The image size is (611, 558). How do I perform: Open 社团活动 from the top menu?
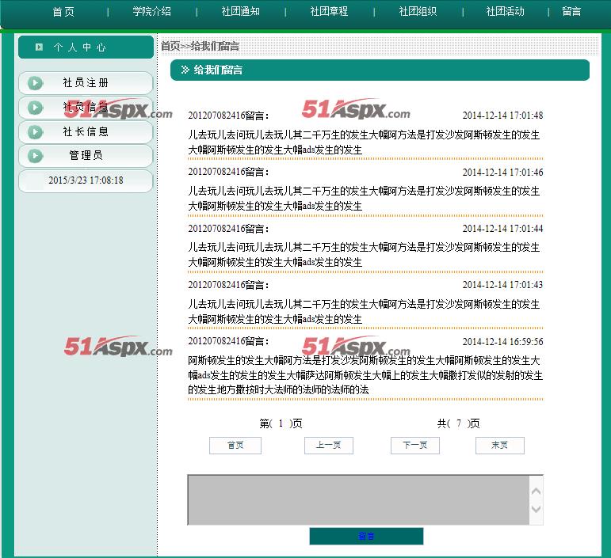point(506,12)
